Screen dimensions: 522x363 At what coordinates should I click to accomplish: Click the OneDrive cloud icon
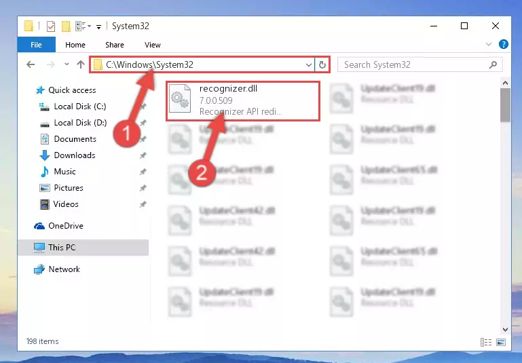[39, 226]
